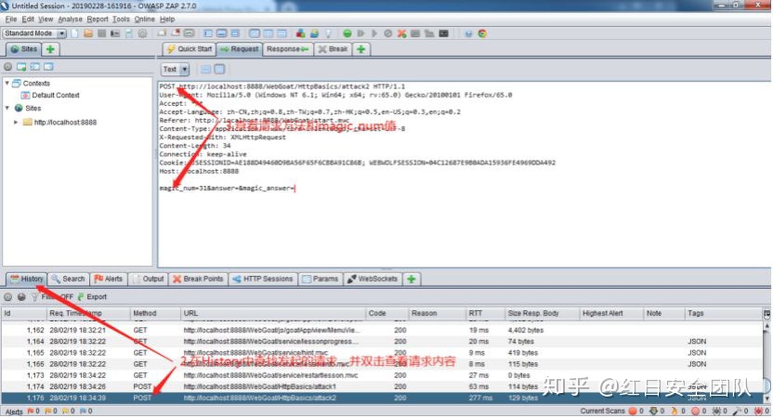The height and width of the screenshot is (418, 773).
Task: Select history row 1,162 GET request
Action: click(381, 331)
